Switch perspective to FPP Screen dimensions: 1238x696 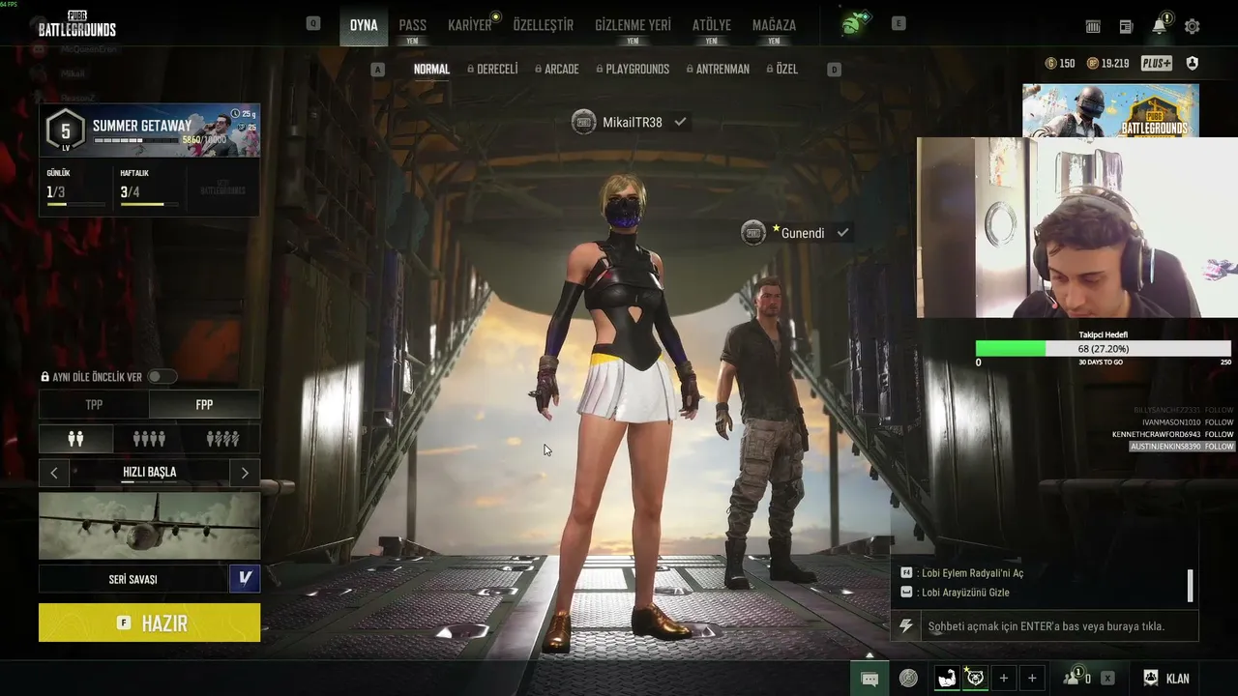(x=204, y=405)
